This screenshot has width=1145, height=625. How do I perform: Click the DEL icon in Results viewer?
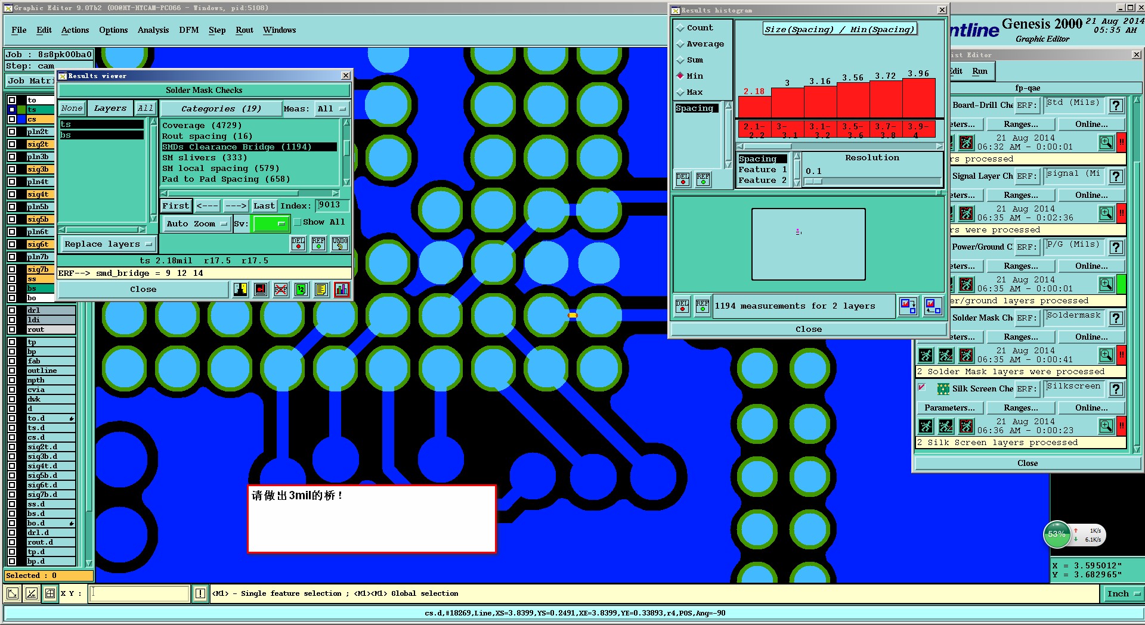[x=298, y=243]
